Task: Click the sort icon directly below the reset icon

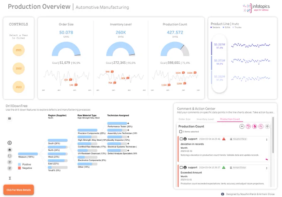Action: (x=10, y=162)
